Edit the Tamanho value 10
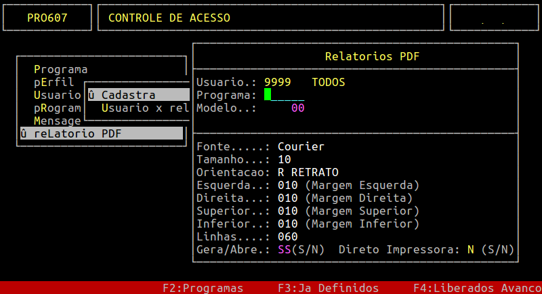The width and height of the screenshot is (542, 294). click(285, 159)
